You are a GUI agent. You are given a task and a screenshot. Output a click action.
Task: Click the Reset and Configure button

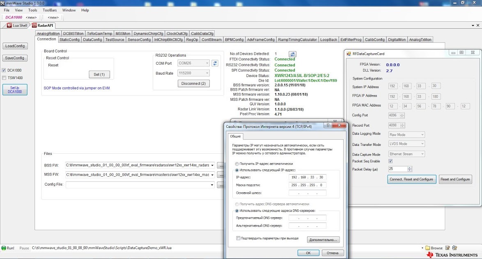(455, 179)
